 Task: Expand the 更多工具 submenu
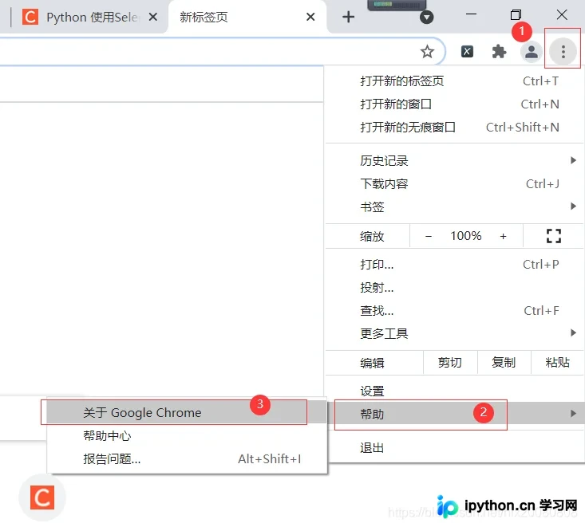click(454, 333)
